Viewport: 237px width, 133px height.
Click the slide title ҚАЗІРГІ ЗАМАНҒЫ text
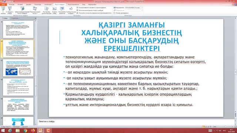pos(131,25)
